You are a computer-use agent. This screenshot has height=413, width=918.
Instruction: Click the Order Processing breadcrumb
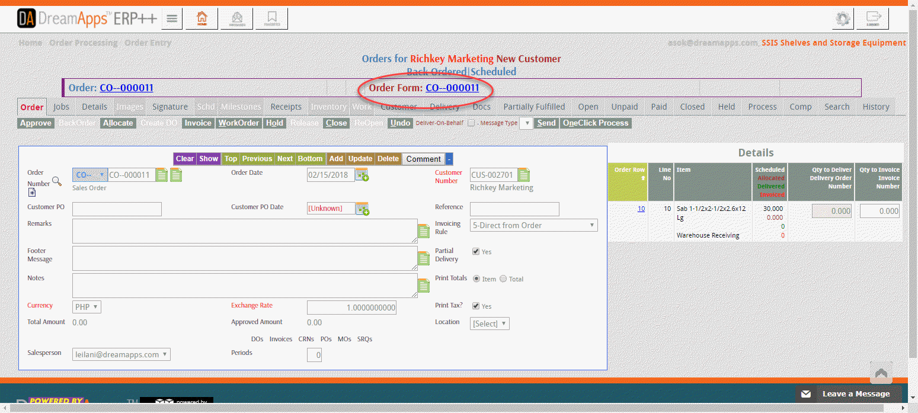(x=84, y=43)
